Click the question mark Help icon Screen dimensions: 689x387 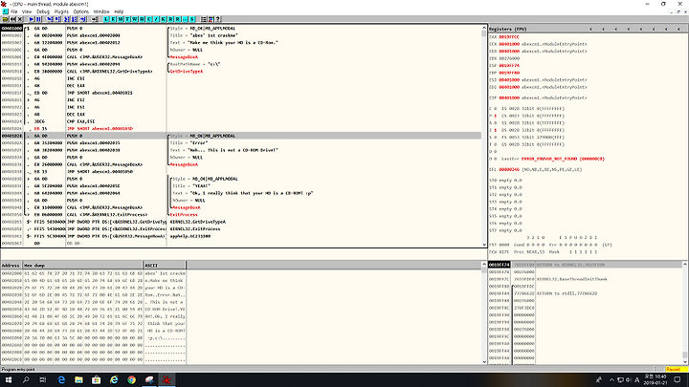click(x=217, y=19)
